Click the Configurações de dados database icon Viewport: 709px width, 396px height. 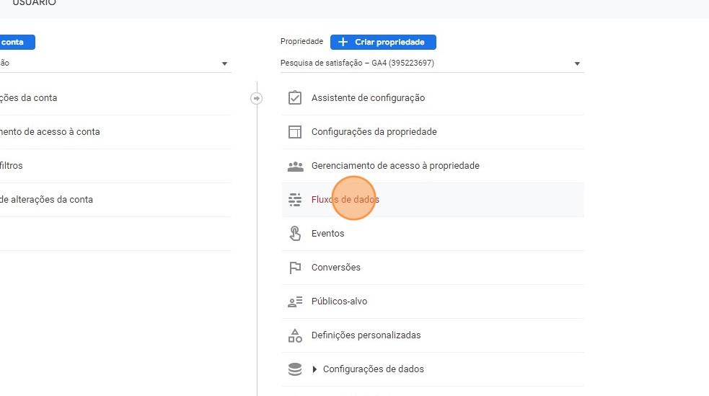pos(294,369)
